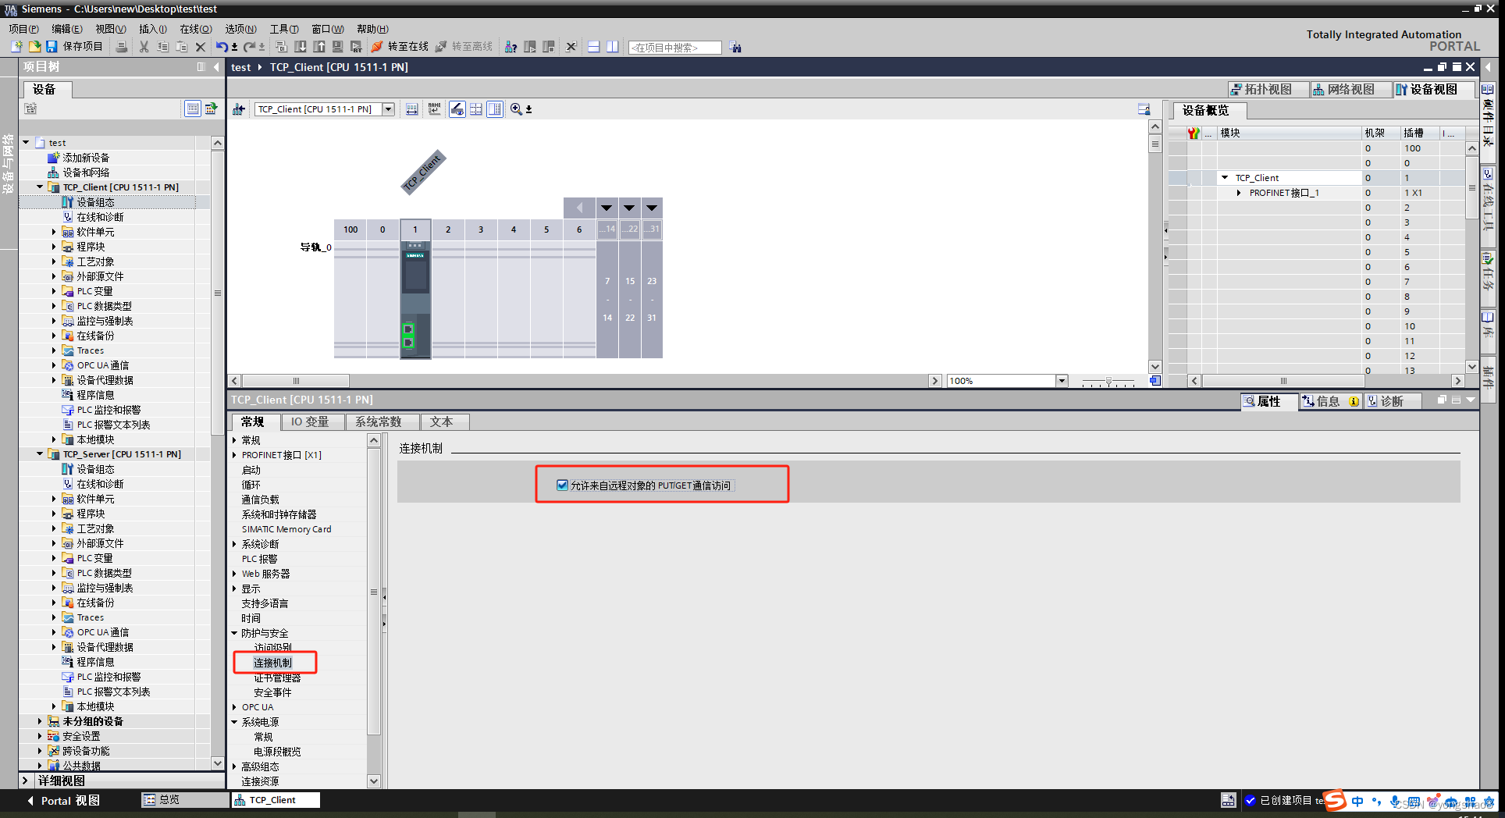Expand PROFINET接口_1 row in the device overview
Image resolution: width=1505 pixels, height=818 pixels.
[x=1239, y=193]
